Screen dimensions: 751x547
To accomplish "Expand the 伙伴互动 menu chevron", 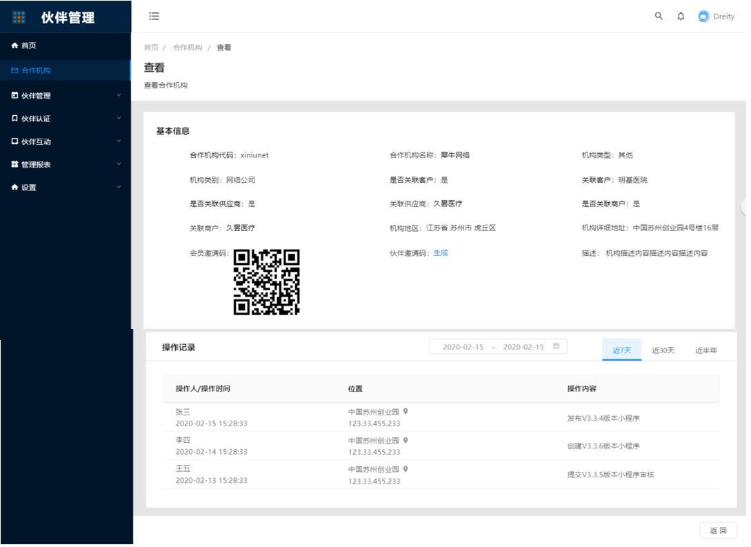I will [x=119, y=141].
